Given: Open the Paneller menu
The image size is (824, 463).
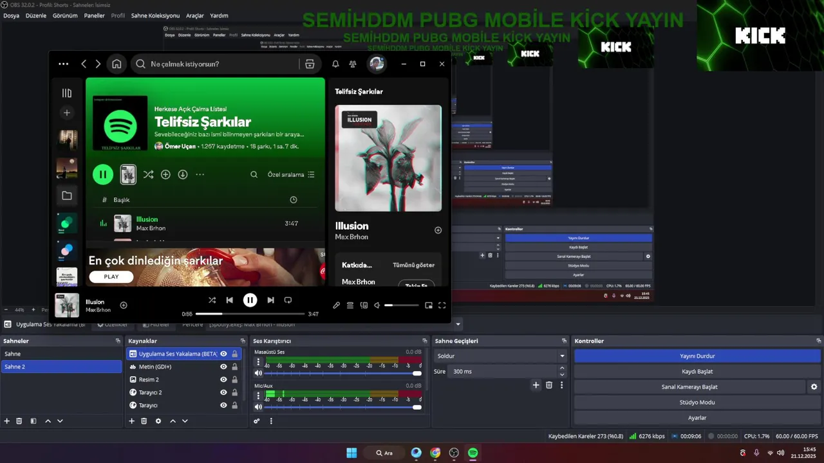Looking at the screenshot, I should [x=95, y=15].
